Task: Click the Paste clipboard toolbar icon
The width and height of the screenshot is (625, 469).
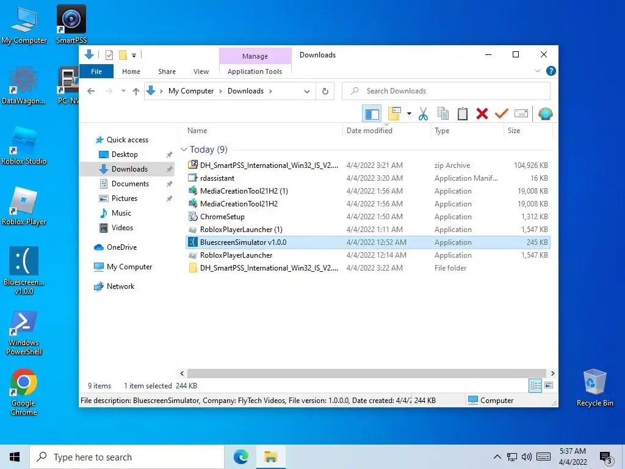Action: click(x=463, y=114)
